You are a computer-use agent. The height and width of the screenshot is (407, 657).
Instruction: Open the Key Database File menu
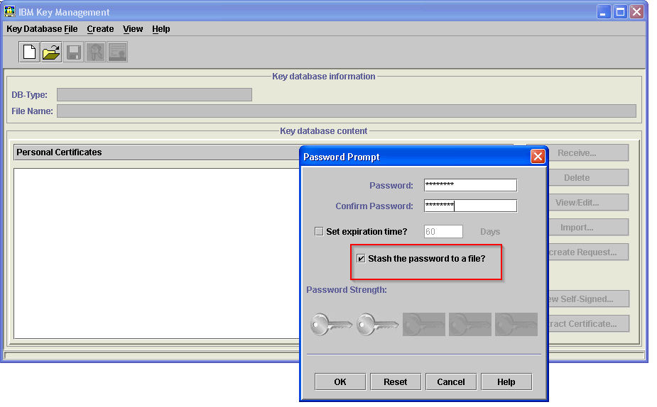click(42, 29)
